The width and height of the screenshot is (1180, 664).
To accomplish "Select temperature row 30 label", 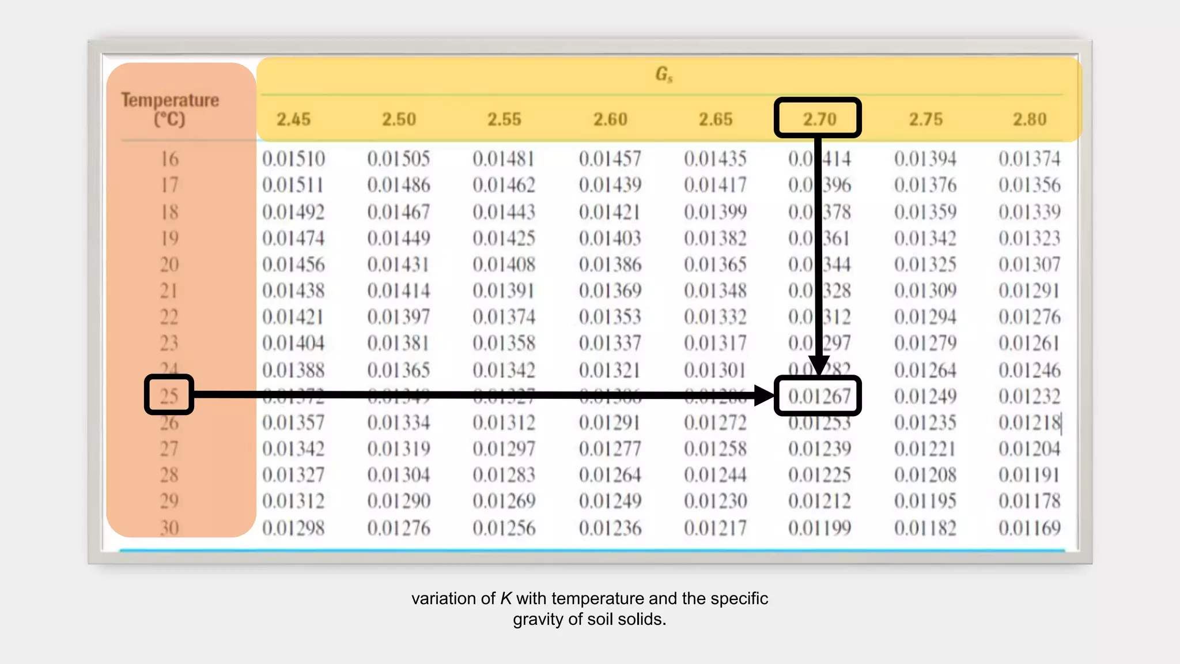I will [169, 527].
